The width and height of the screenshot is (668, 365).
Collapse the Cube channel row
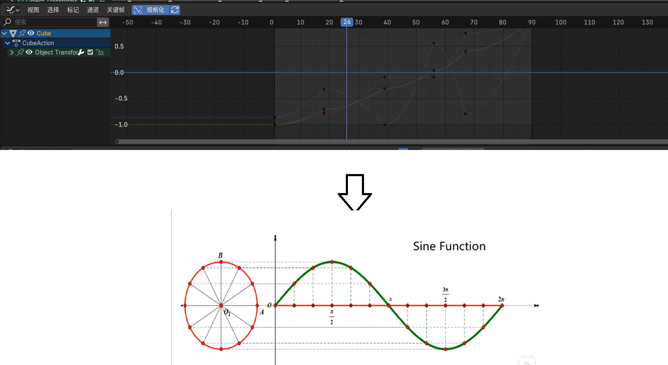click(x=5, y=33)
